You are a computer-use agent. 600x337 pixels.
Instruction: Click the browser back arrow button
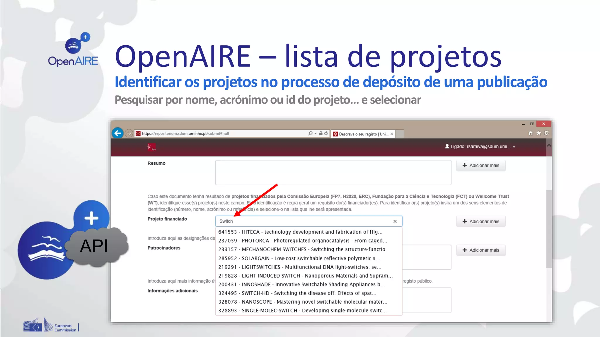coord(118,133)
